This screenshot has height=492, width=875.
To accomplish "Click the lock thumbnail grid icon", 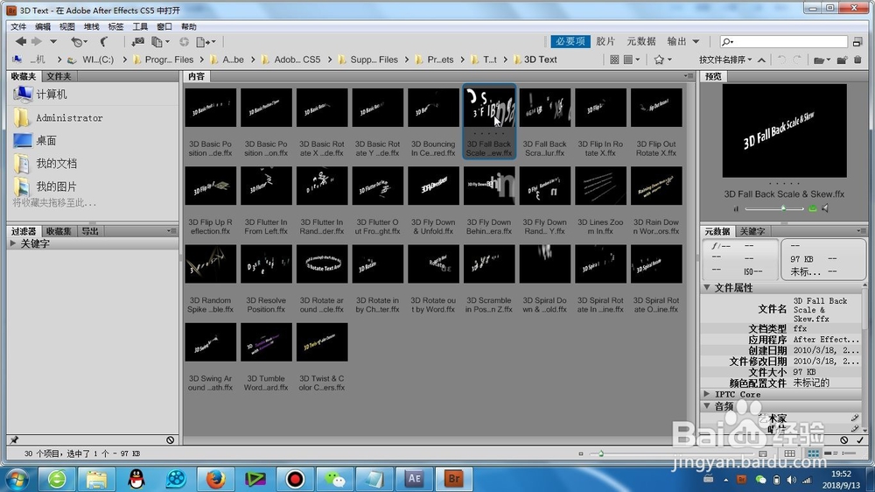I will [x=789, y=453].
